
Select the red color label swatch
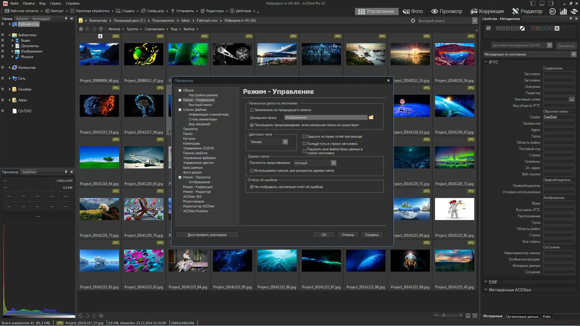[x=533, y=28]
